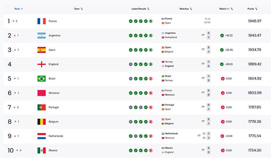Sort by Match +/- column header
271x158 pixels.
(226, 9)
